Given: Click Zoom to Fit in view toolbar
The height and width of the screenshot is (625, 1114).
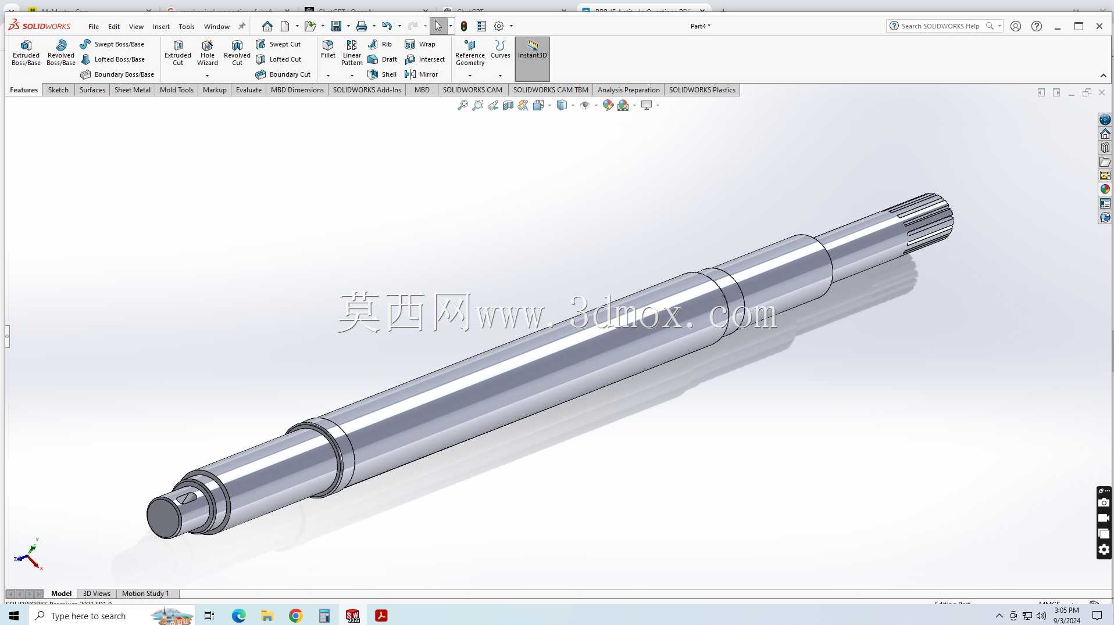Looking at the screenshot, I should [x=463, y=105].
